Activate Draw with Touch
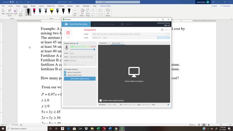This screenshot has width=233, height=131. pyautogui.click(x=9, y=12)
